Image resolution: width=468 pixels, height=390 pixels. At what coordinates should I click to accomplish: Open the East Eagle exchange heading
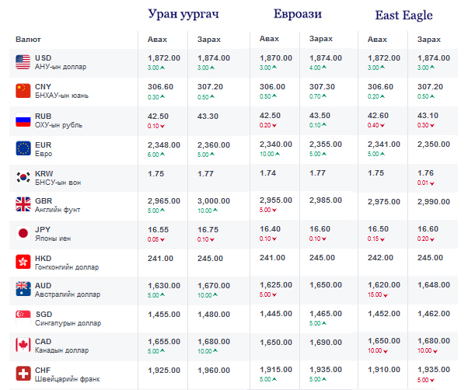[403, 16]
